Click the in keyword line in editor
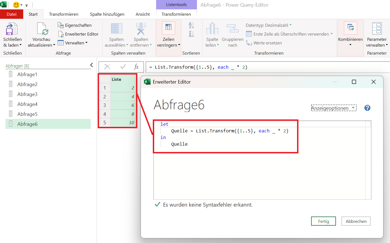 click(163, 137)
